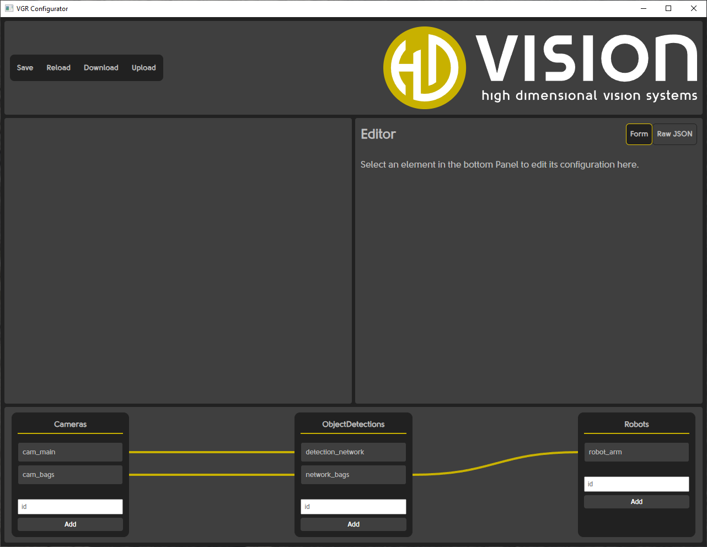Reload the configuration
The image size is (707, 547).
(x=58, y=68)
